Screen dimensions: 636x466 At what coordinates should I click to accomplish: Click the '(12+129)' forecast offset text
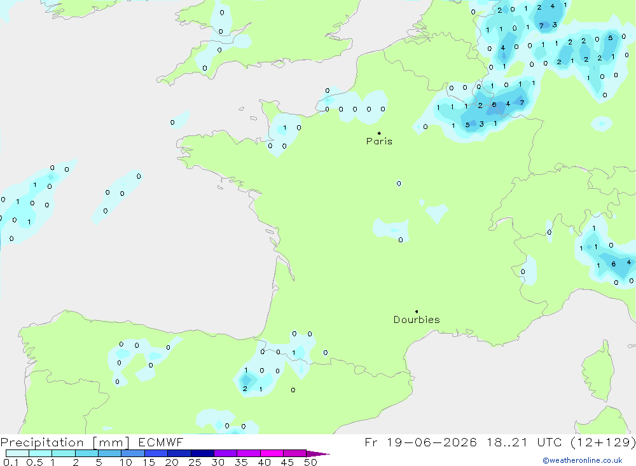[603, 442]
